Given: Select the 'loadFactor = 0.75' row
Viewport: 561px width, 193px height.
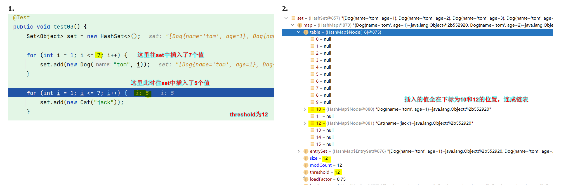Looking at the screenshot, I should tap(327, 179).
